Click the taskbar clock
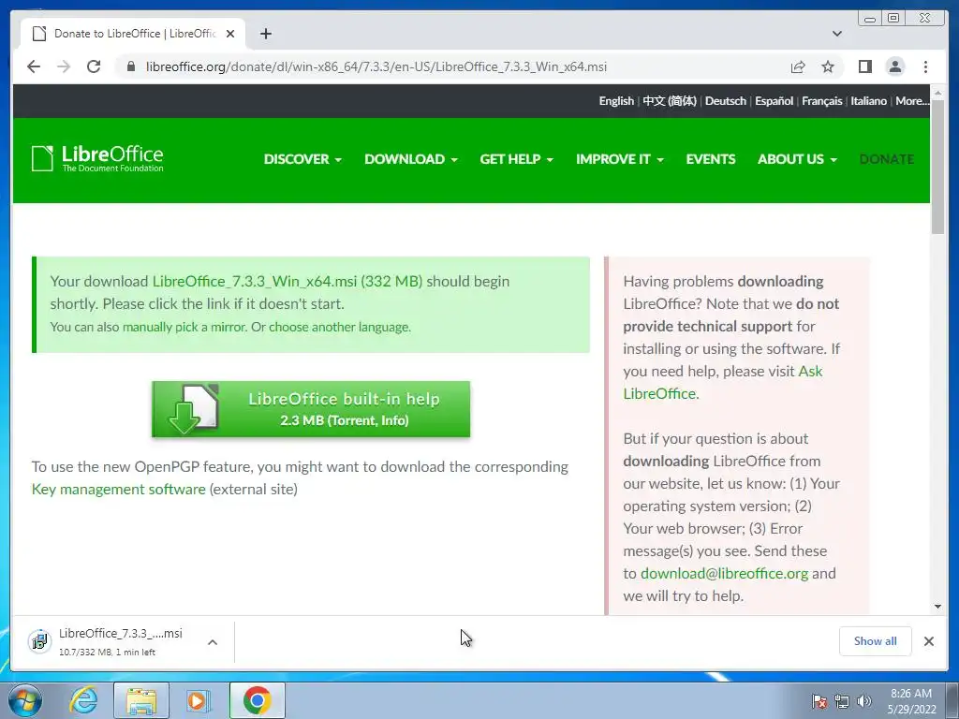Image resolution: width=959 pixels, height=719 pixels. 911,700
